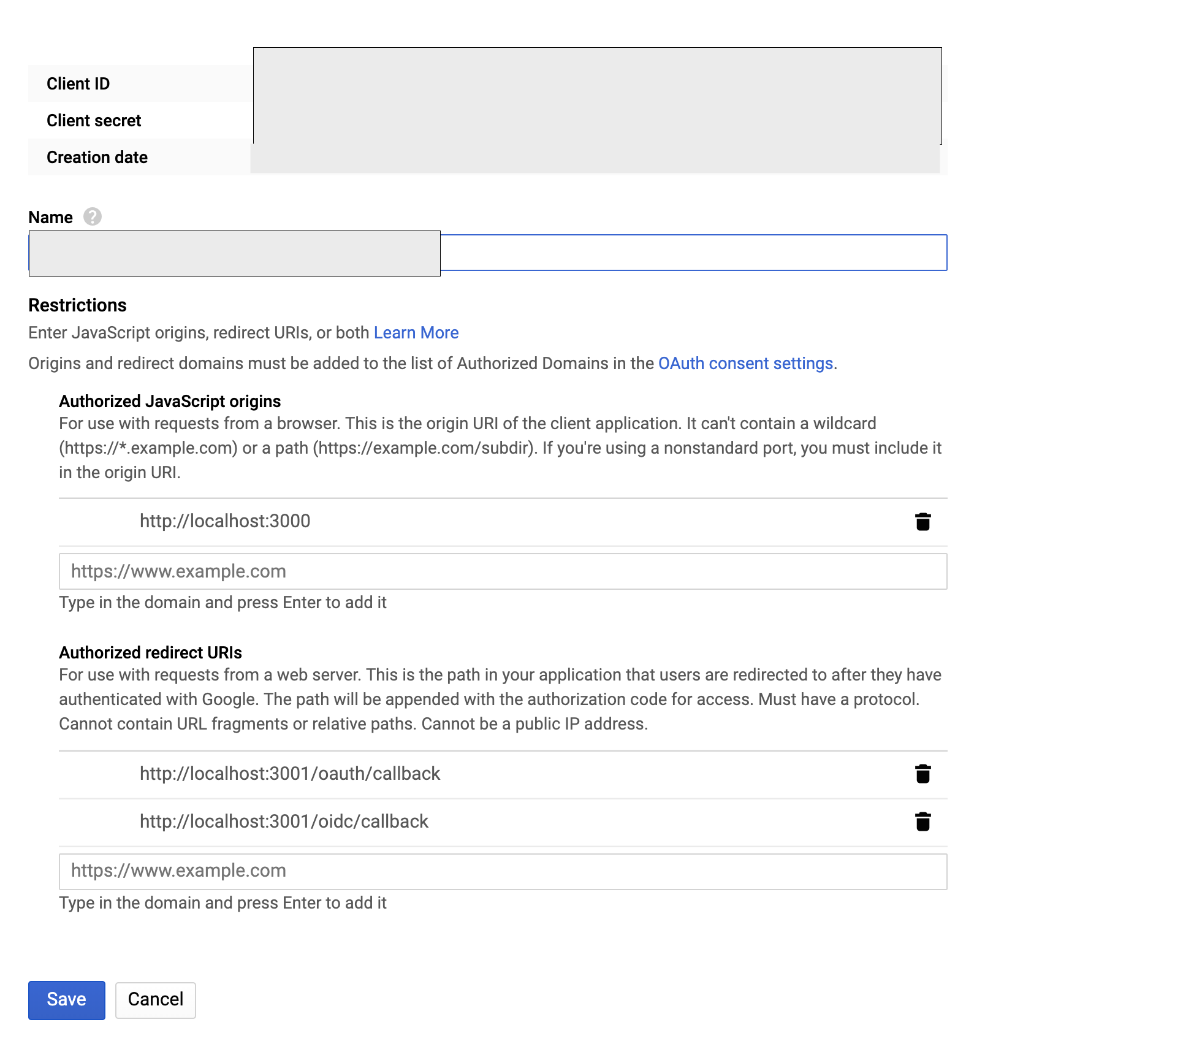Select the http://localhost:3000 origin text

pos(225,521)
